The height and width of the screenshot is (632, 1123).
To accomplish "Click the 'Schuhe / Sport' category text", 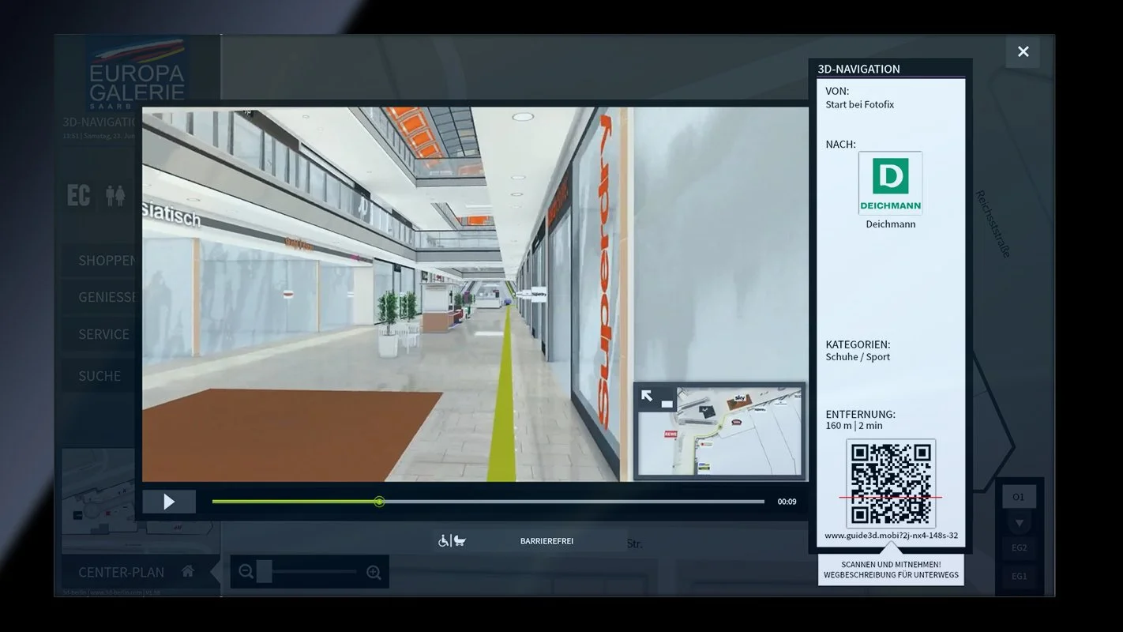I will (x=858, y=357).
